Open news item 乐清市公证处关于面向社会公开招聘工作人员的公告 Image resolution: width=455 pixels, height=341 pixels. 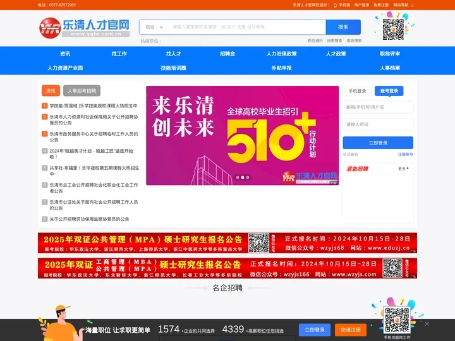point(94,205)
